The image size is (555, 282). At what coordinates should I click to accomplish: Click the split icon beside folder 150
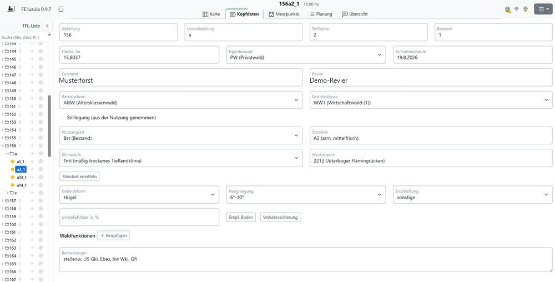point(20,98)
